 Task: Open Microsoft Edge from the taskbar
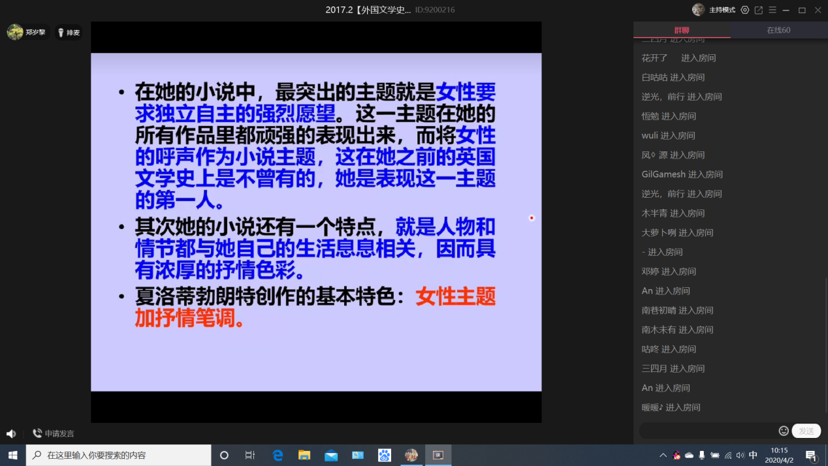click(278, 455)
